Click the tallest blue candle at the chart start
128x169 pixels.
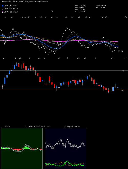(5, 81)
